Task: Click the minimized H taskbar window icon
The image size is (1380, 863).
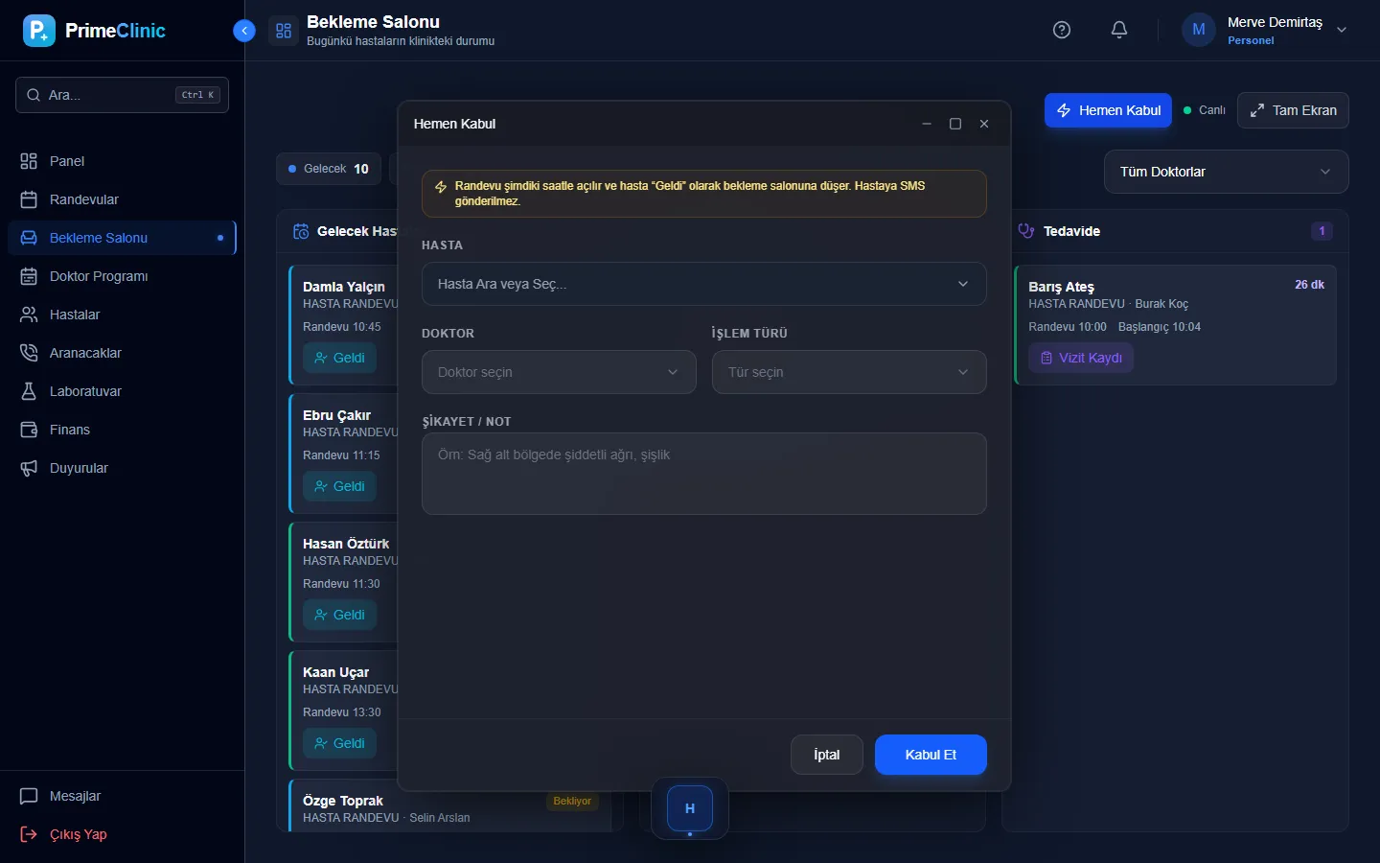Action: coord(690,808)
